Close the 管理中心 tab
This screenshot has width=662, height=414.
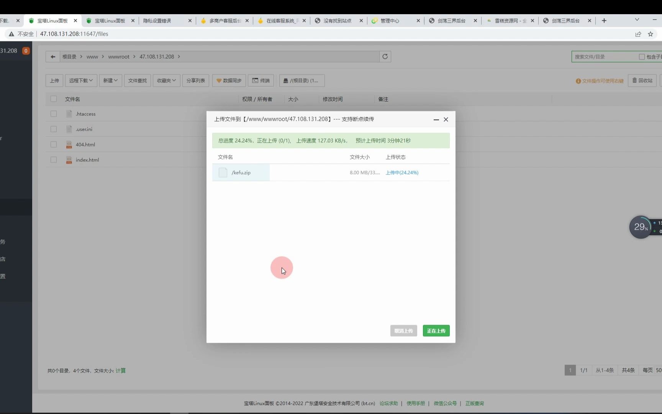point(418,21)
